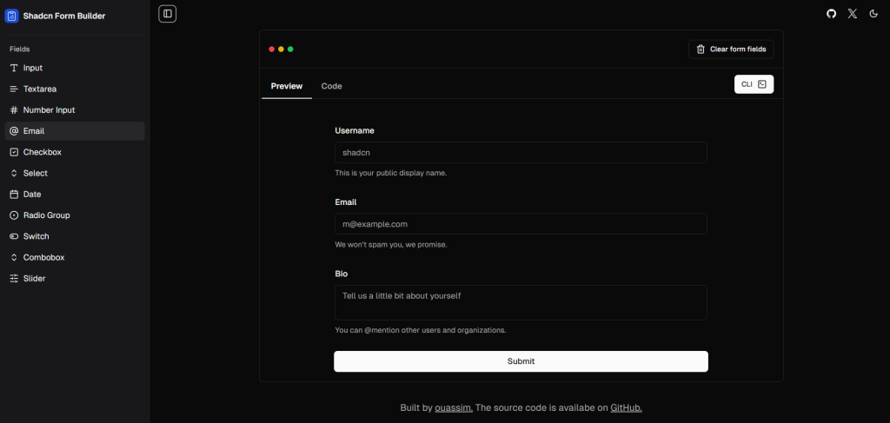Click the Bio label text
This screenshot has width=890, height=423.
pos(341,274)
